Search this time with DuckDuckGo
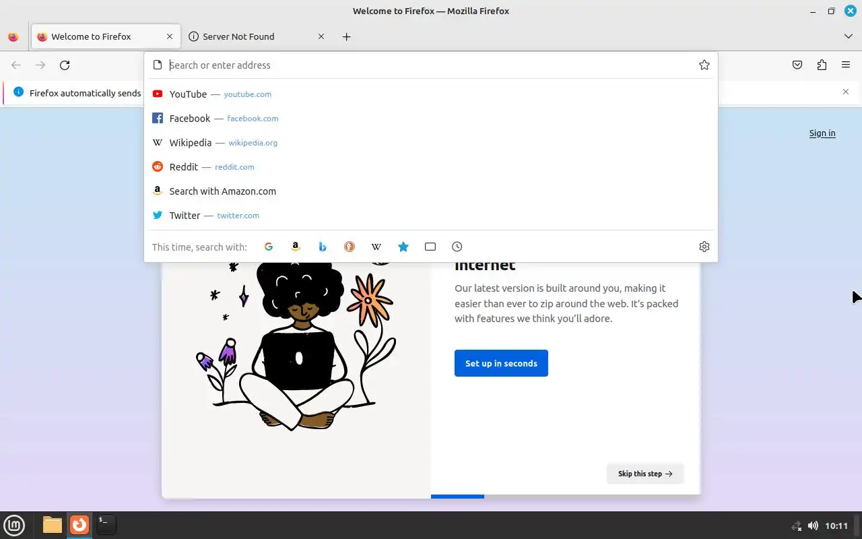862x539 pixels. tap(350, 247)
